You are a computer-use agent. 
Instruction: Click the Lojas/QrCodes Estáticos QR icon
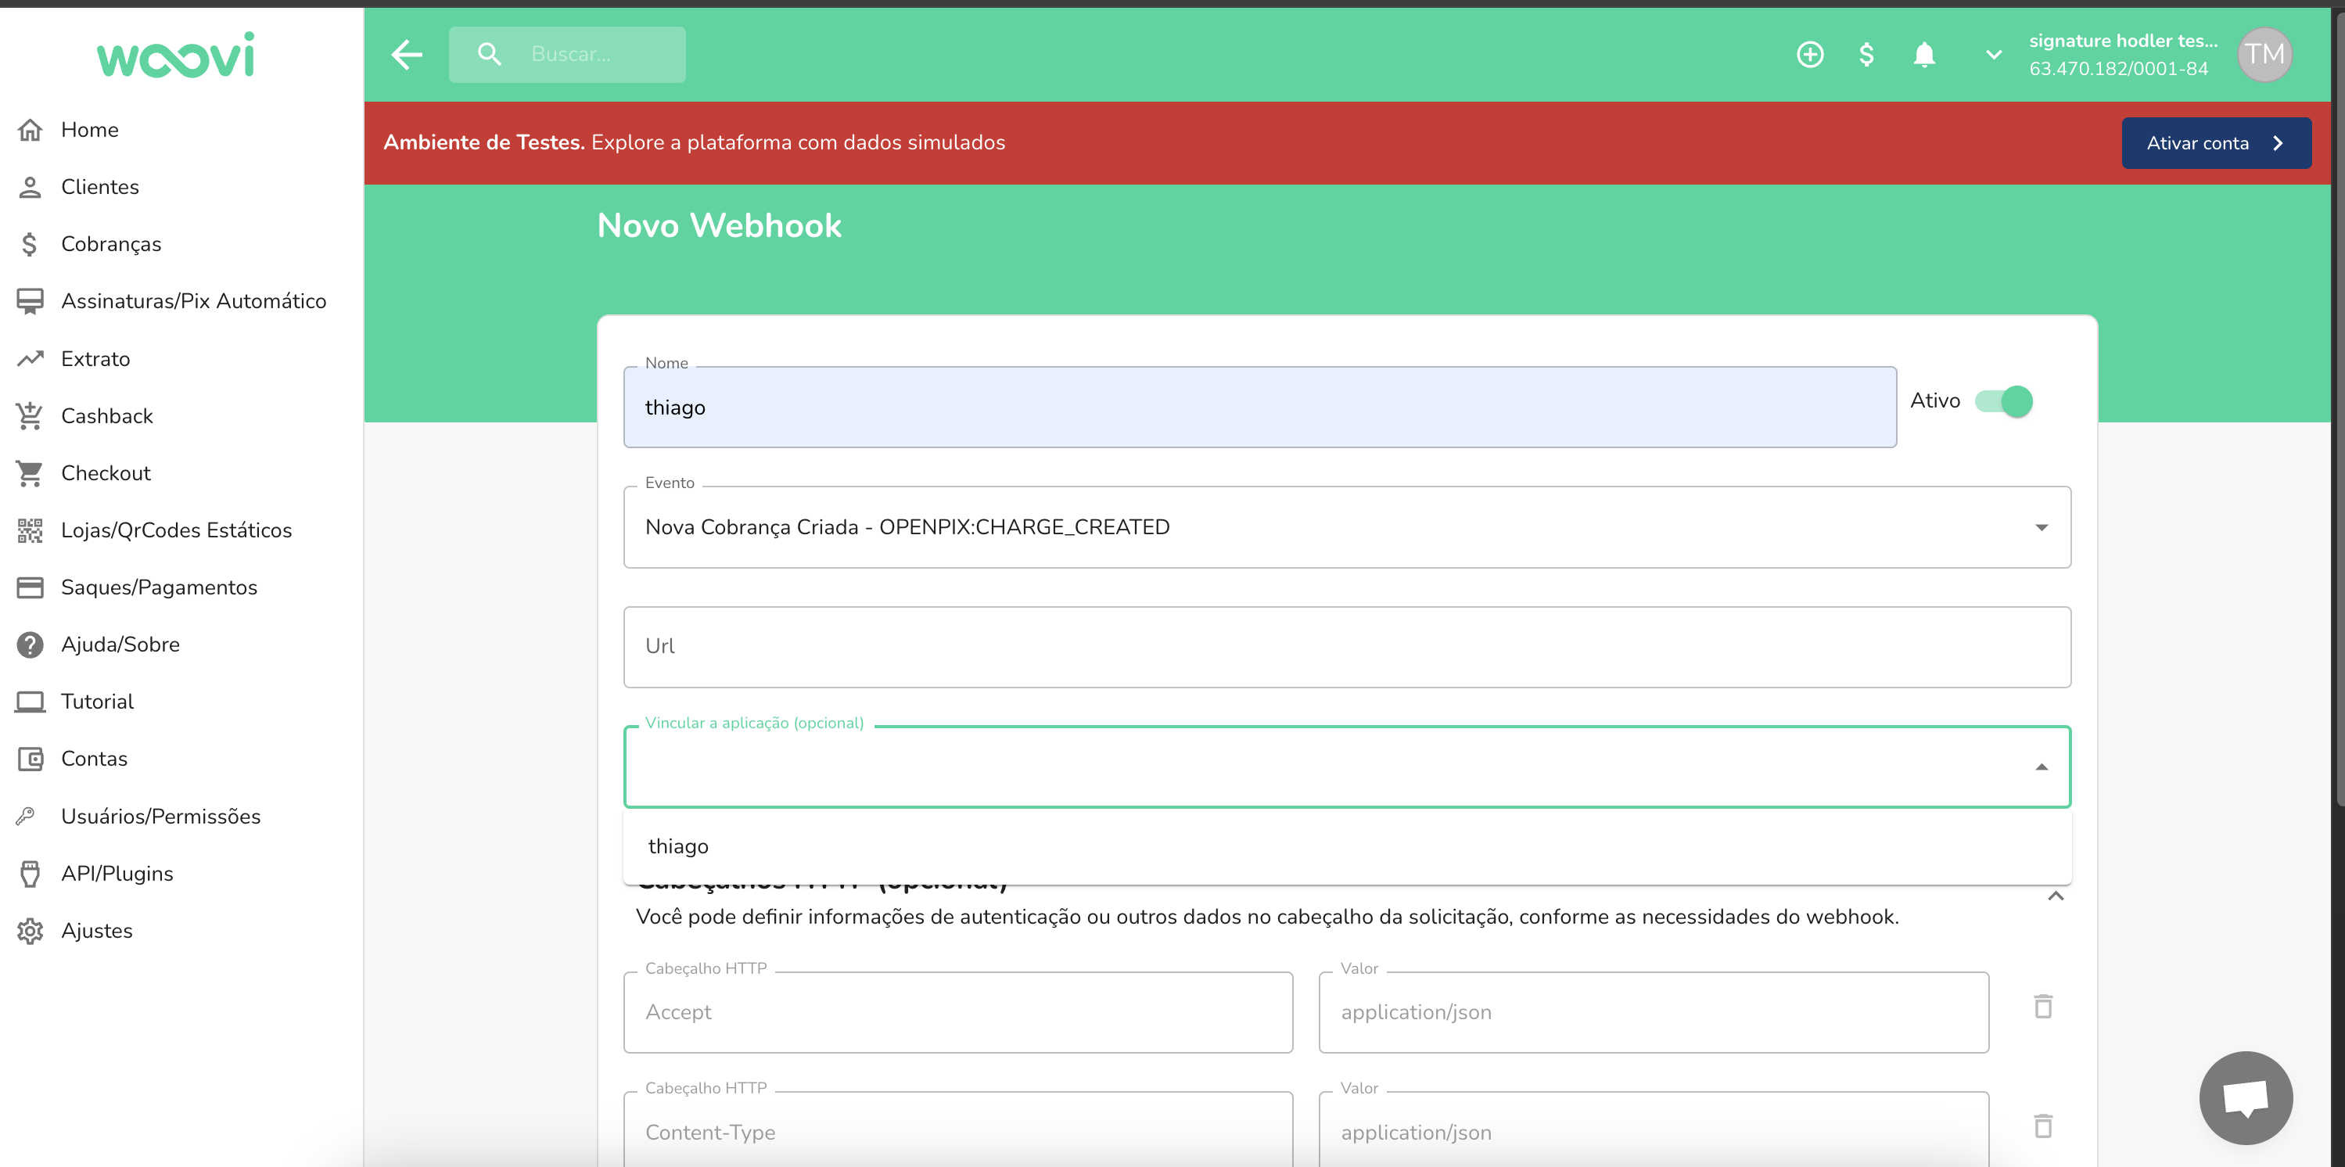coord(30,530)
